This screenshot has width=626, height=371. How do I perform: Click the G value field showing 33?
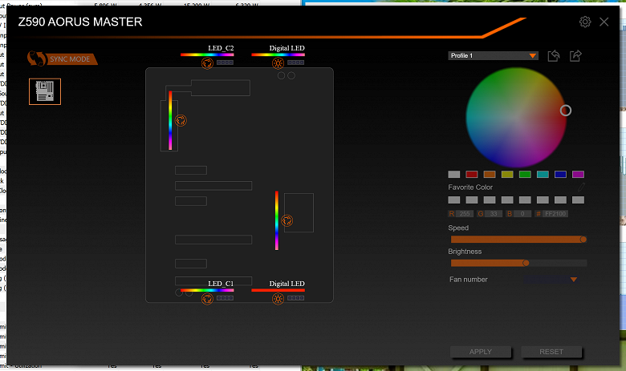coord(494,214)
